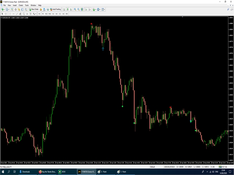Select the horizontal line tool
The height and width of the screenshot is (175, 234).
click(x=14, y=13)
